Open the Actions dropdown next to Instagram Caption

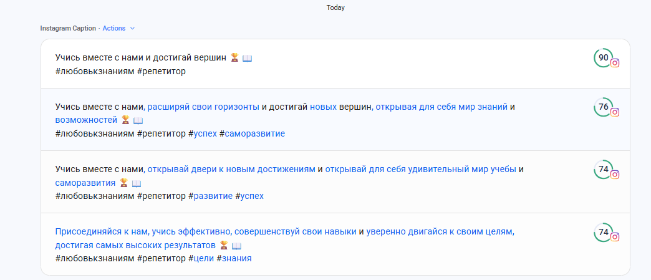pyautogui.click(x=118, y=28)
